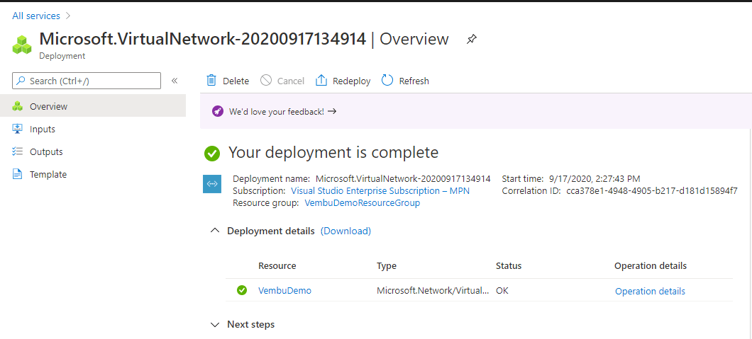This screenshot has width=752, height=339.
Task: Click the green deployment complete checkmark
Action: (x=212, y=153)
